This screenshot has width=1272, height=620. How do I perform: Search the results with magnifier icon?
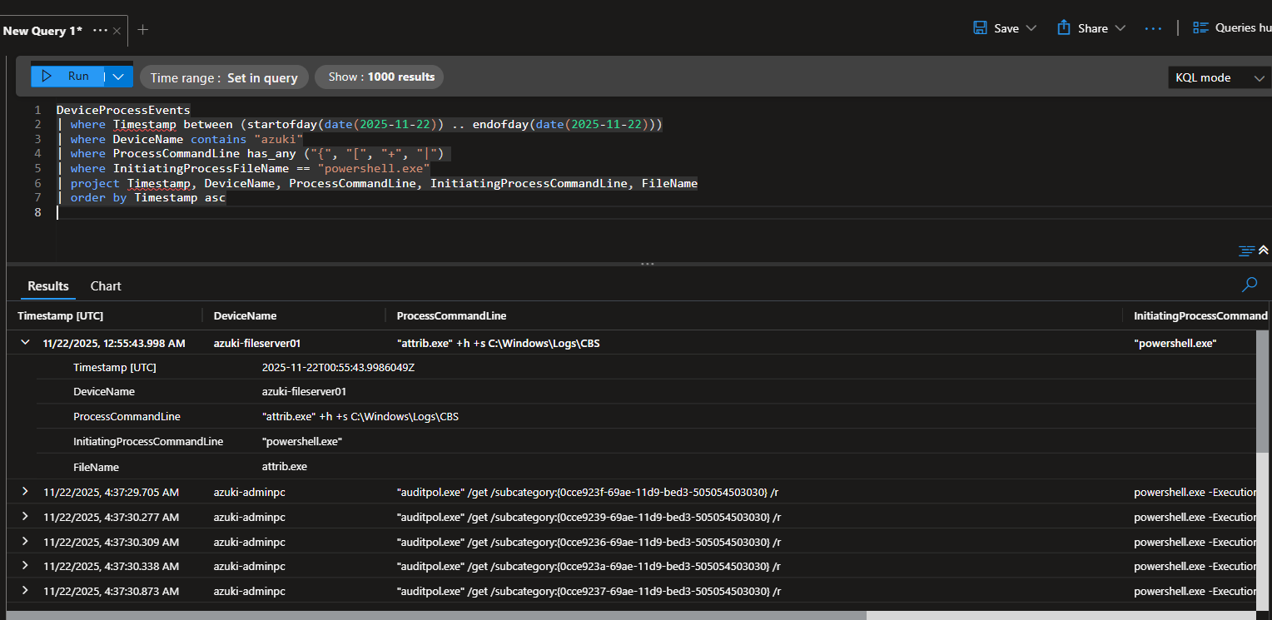coord(1249,285)
